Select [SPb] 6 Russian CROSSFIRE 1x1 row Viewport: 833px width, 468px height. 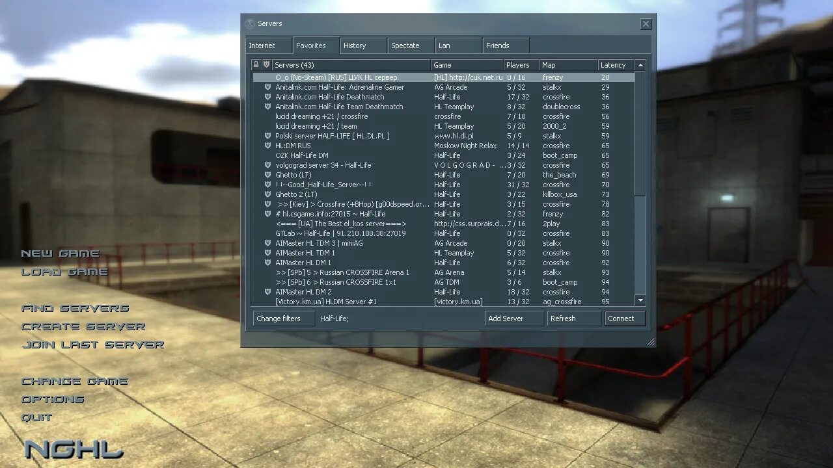(x=443, y=282)
